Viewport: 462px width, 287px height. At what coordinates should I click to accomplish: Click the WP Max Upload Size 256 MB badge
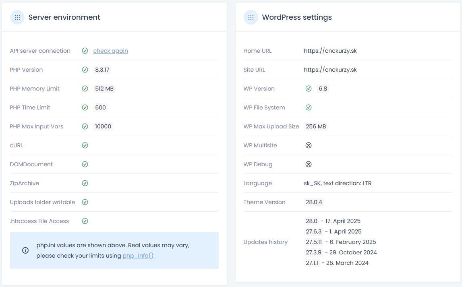(316, 126)
